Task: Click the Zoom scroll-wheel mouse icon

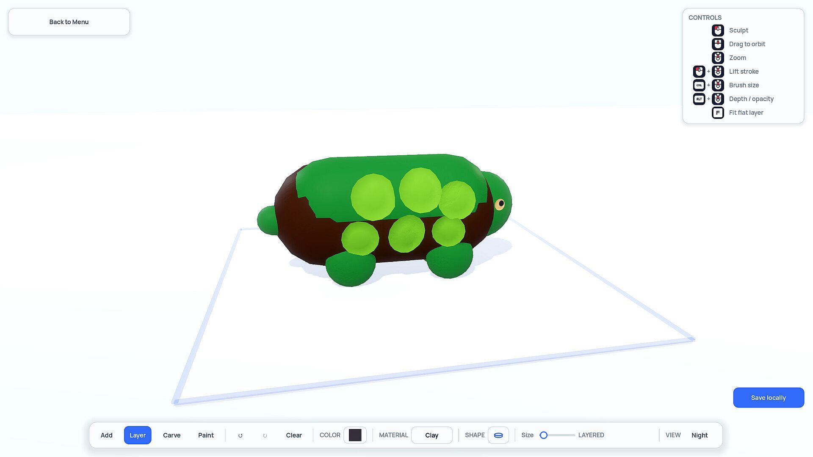Action: tap(718, 58)
